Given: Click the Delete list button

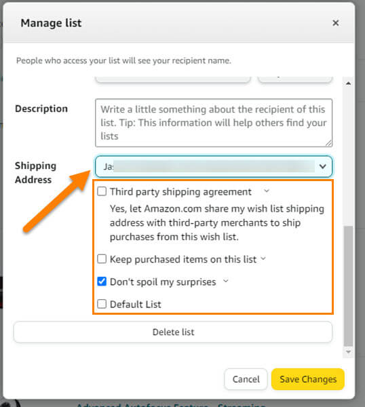Looking at the screenshot, I should coord(173,332).
